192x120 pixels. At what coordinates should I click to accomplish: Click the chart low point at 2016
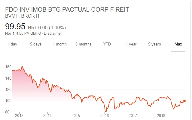coord(105,111)
